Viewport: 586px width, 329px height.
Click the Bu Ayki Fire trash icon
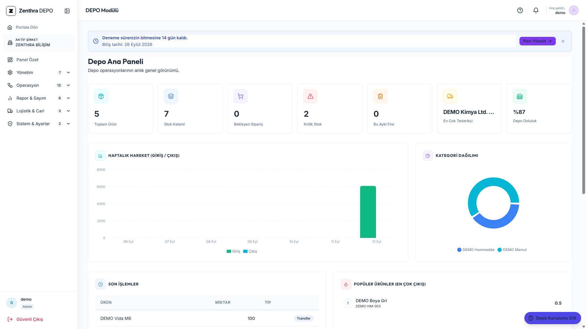[x=380, y=96]
